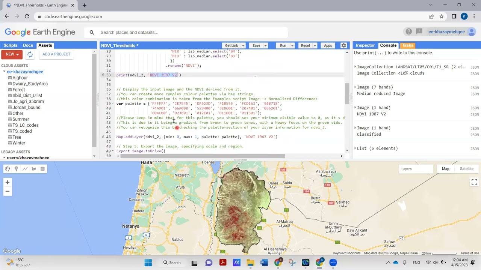
Task: Click the code editor horizontal scrollbar
Action: click(203, 156)
